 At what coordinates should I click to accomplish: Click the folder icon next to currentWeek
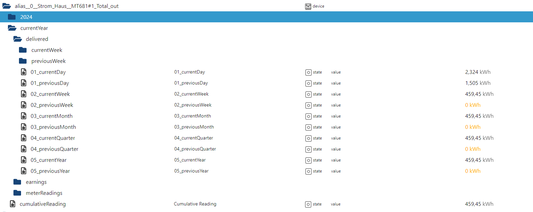point(23,50)
